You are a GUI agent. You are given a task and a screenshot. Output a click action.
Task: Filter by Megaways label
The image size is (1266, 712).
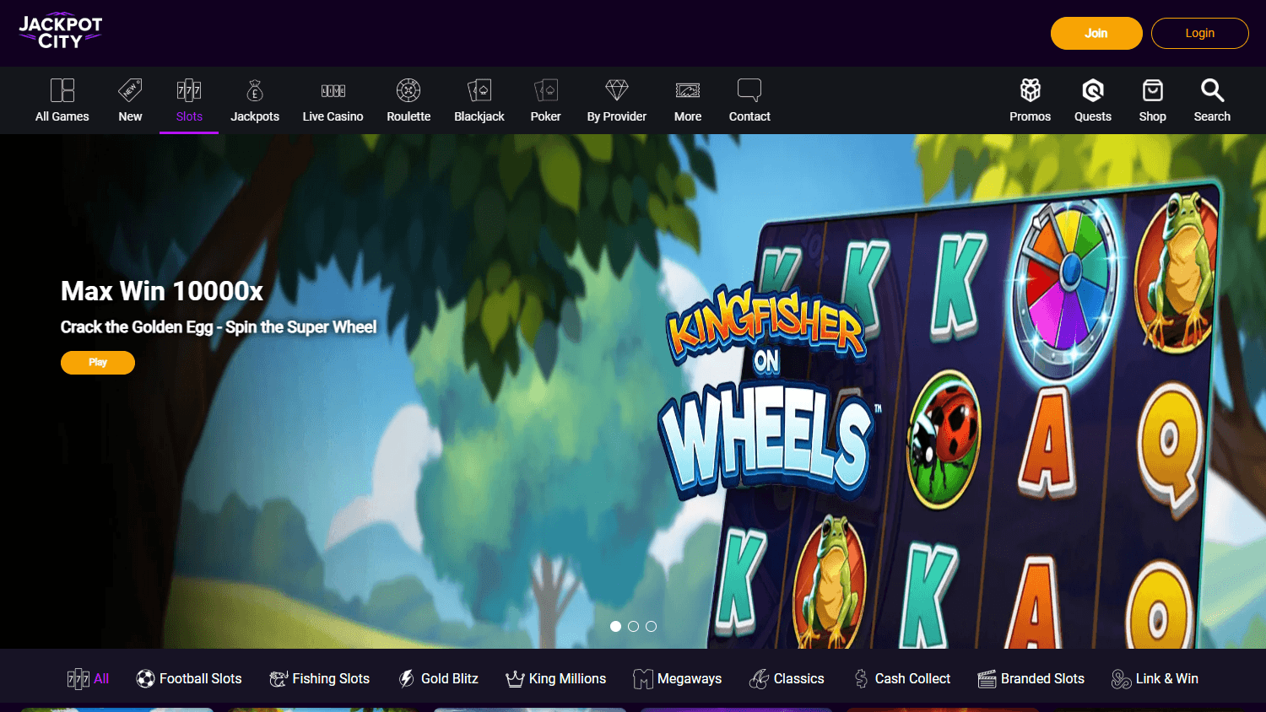[690, 678]
